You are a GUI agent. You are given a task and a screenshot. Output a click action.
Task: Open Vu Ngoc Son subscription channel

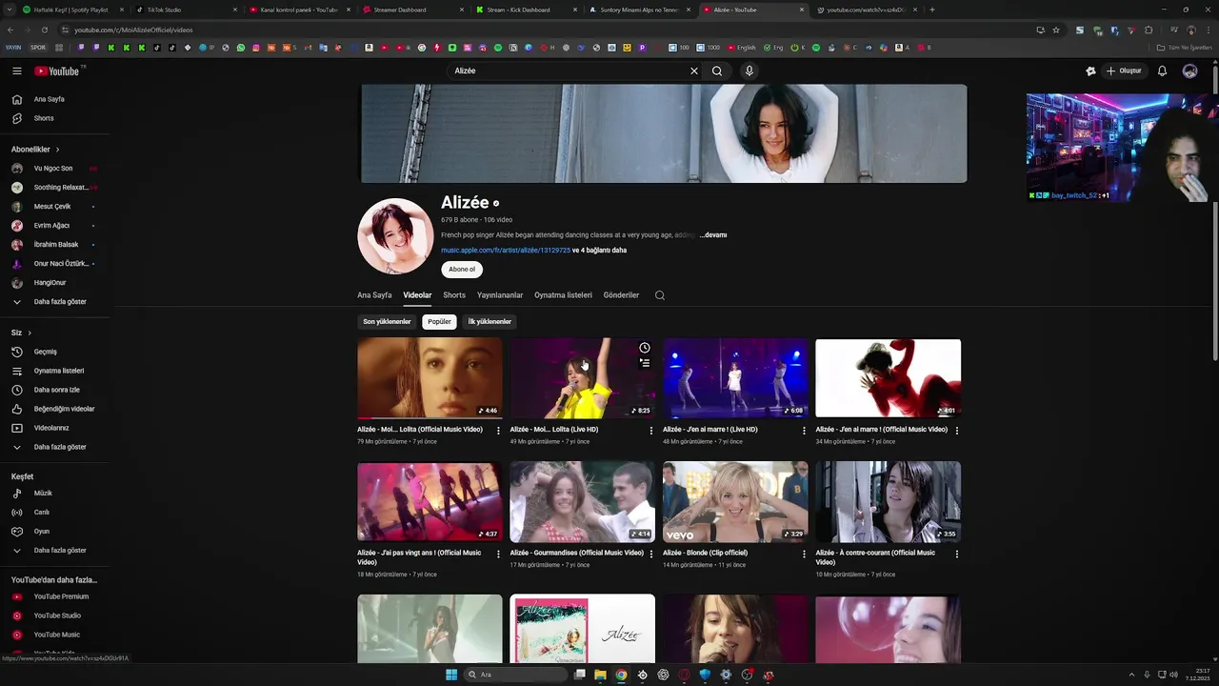pos(53,169)
